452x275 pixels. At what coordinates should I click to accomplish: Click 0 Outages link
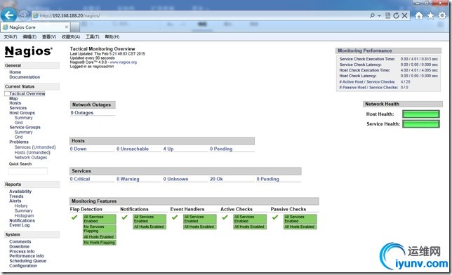pyautogui.click(x=82, y=113)
